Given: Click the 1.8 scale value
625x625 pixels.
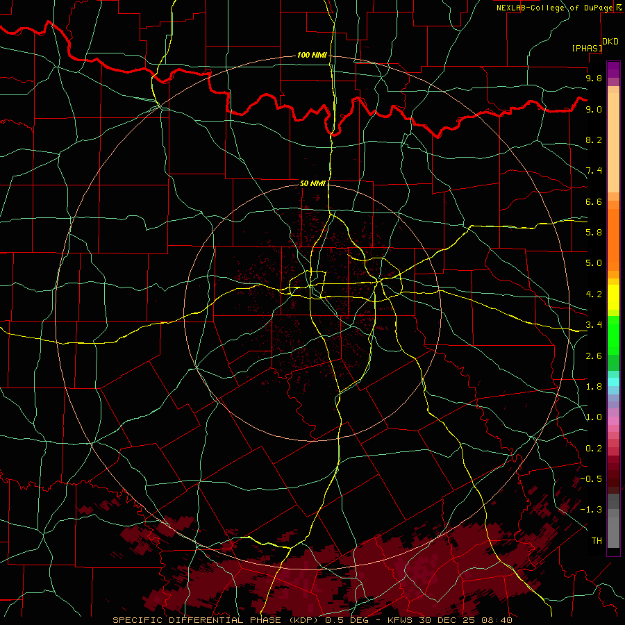Looking at the screenshot, I should [x=594, y=387].
